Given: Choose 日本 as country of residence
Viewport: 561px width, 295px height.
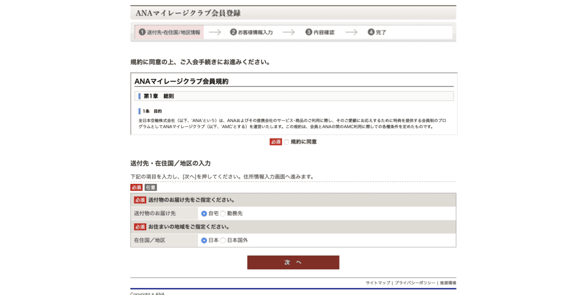Looking at the screenshot, I should coord(204,240).
